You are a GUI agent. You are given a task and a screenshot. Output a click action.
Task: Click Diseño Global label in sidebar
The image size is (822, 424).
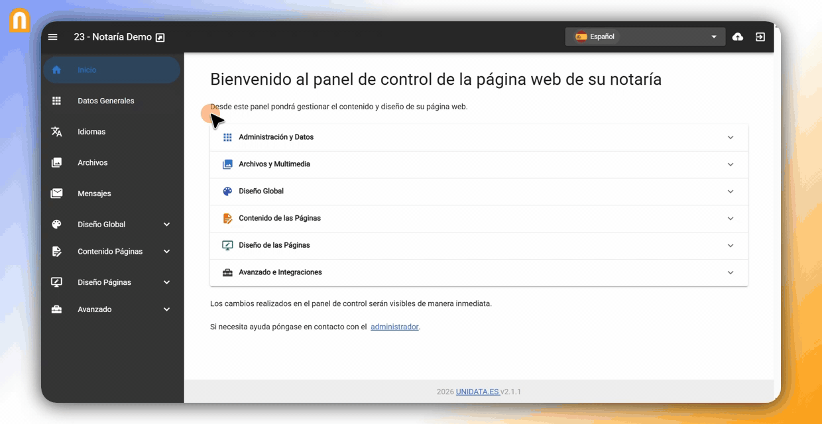(101, 225)
